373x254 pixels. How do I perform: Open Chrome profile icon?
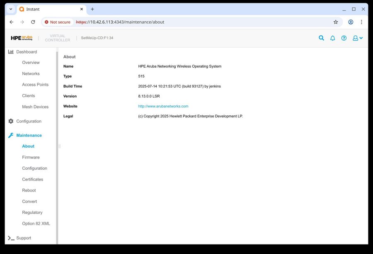pos(351,22)
